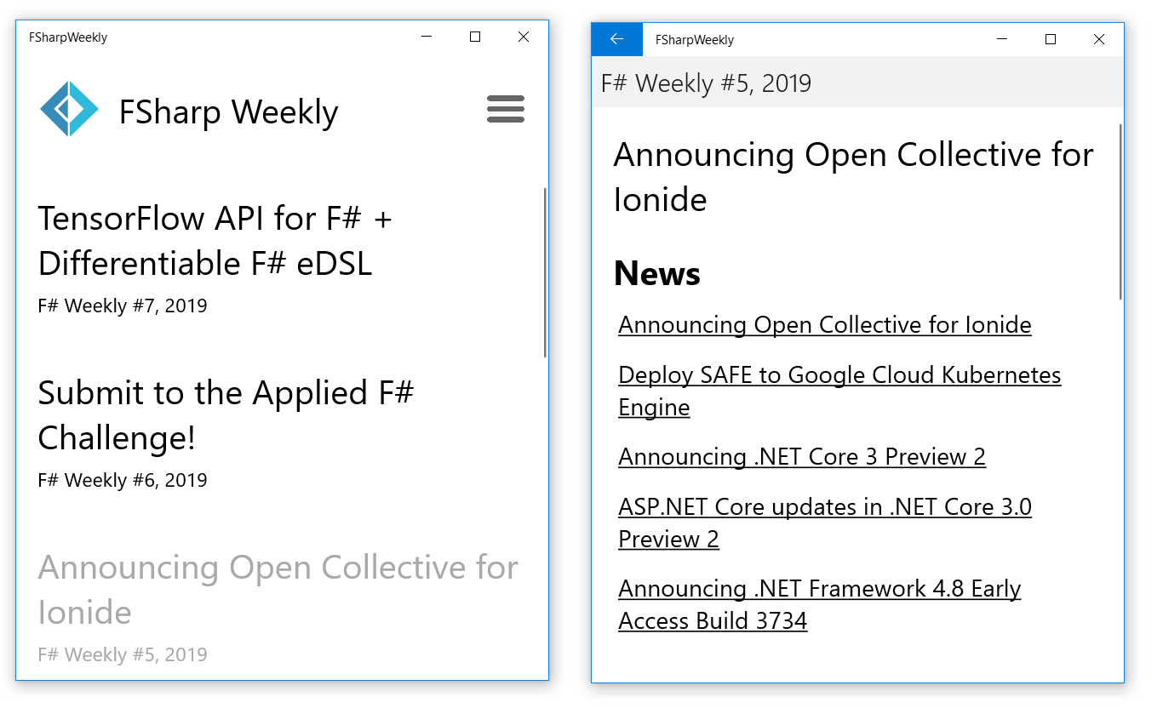Click the right window's vertical scrollbar
Image resolution: width=1163 pixels, height=714 pixels.
[1120, 212]
